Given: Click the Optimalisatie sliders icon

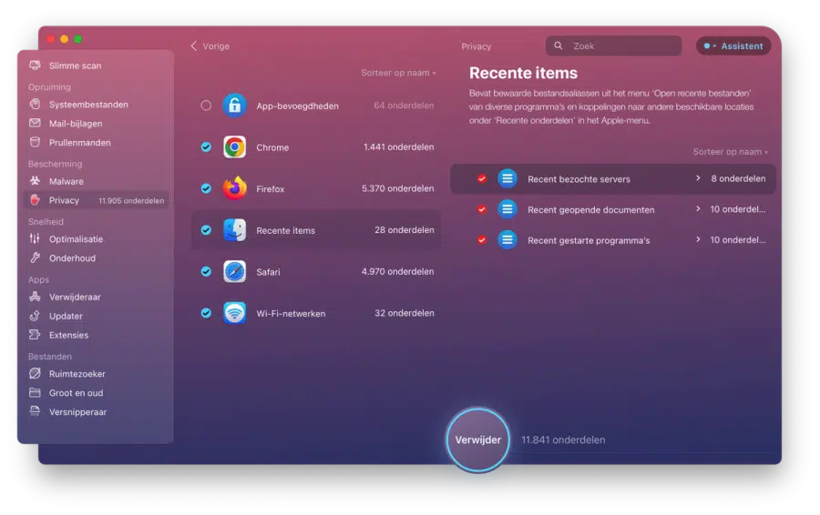Looking at the screenshot, I should pos(35,238).
